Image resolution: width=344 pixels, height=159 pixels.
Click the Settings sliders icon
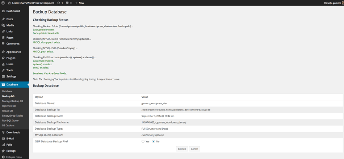3,76
